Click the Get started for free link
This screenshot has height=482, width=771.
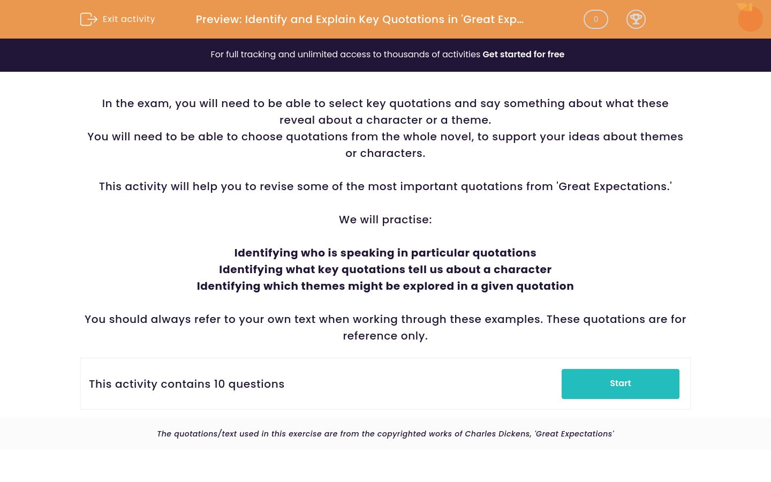[524, 54]
